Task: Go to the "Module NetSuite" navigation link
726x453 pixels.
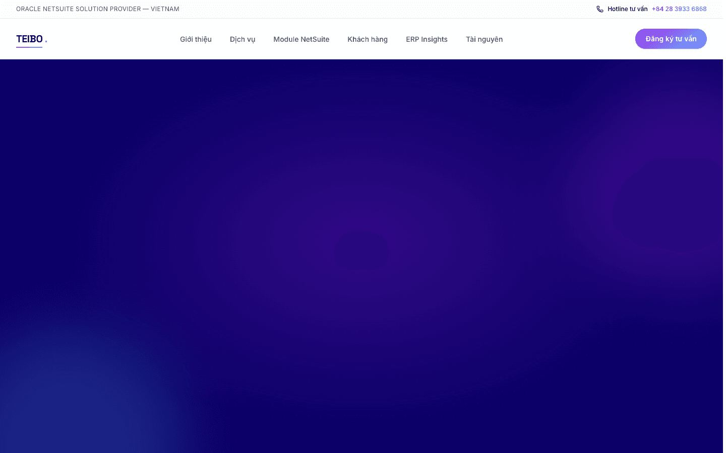Action: coord(301,39)
